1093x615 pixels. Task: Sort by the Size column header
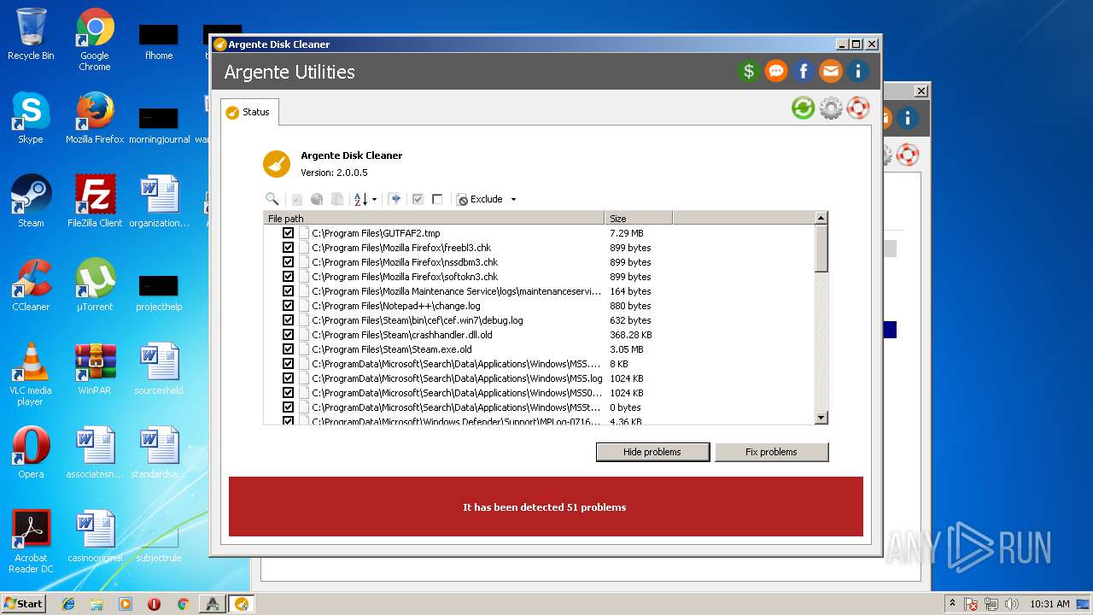pos(639,219)
